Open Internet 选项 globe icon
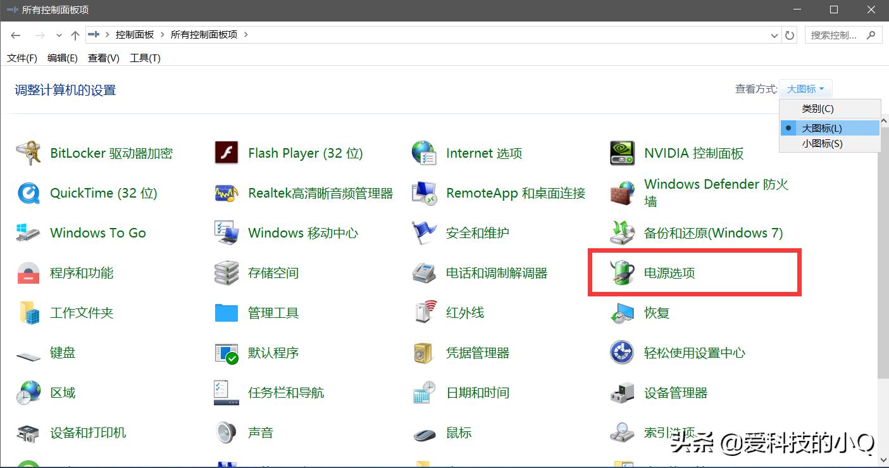Image resolution: width=889 pixels, height=468 pixels. pos(424,153)
